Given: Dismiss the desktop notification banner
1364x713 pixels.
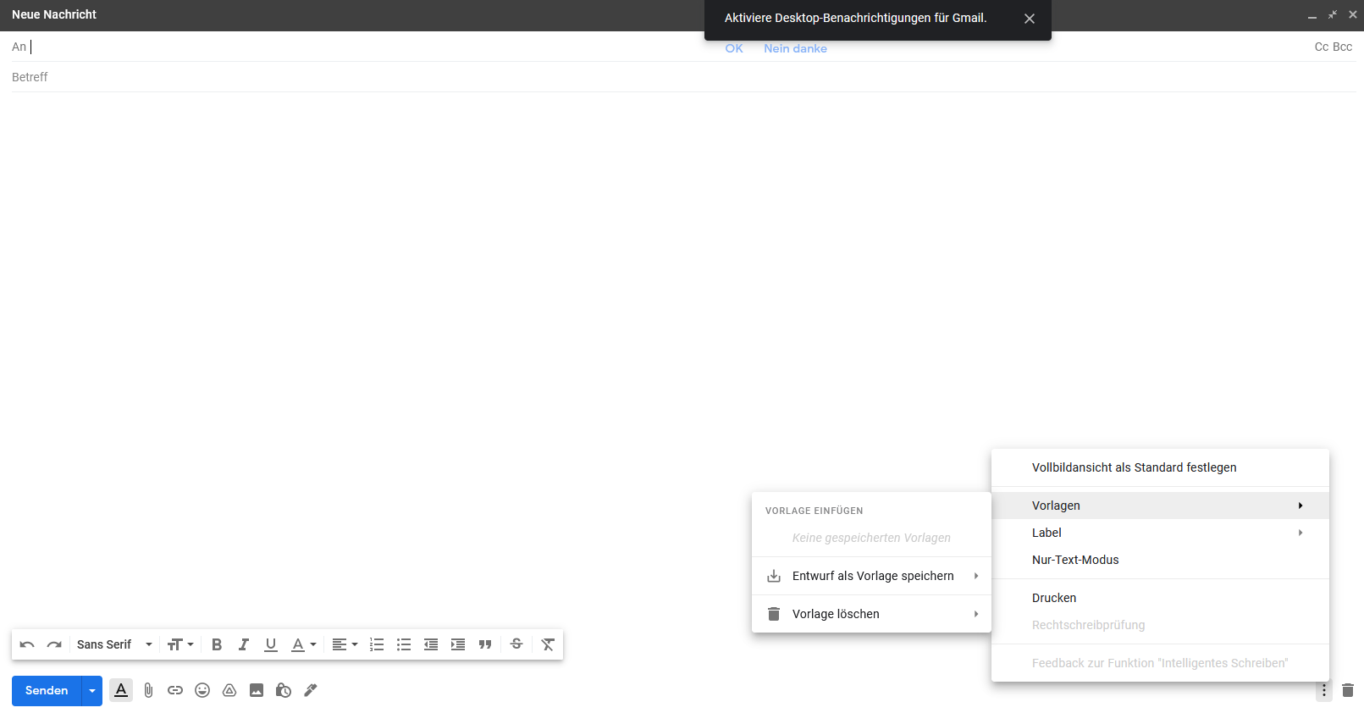Looking at the screenshot, I should click(1030, 19).
